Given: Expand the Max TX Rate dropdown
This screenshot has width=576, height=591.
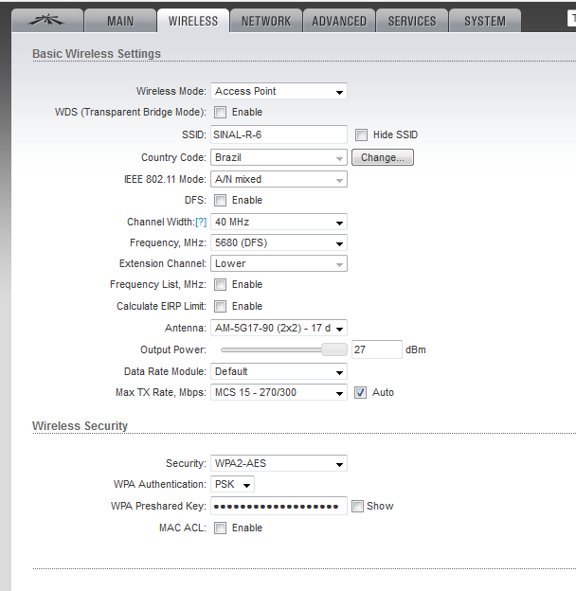Looking at the screenshot, I should click(279, 392).
